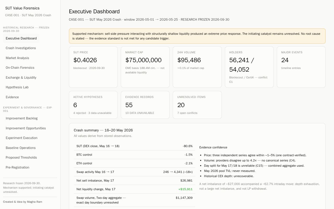Open the Evidence Records 55 card
The image size is (334, 209).
(145, 105)
